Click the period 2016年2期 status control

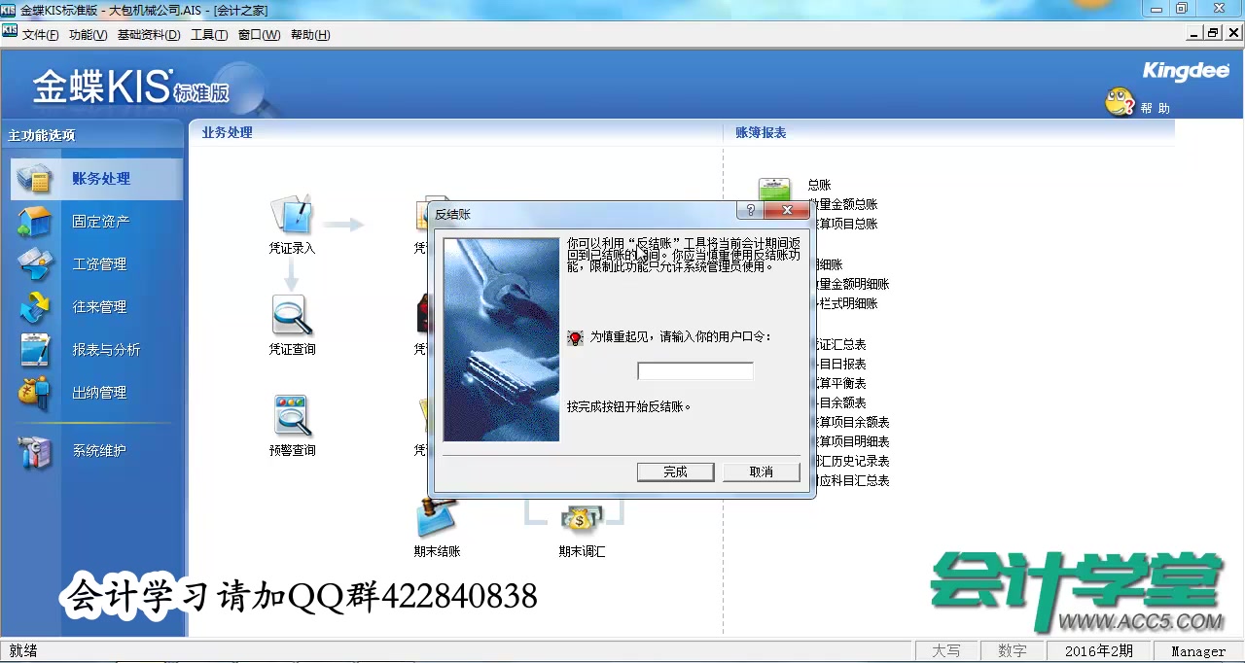[x=1100, y=650]
